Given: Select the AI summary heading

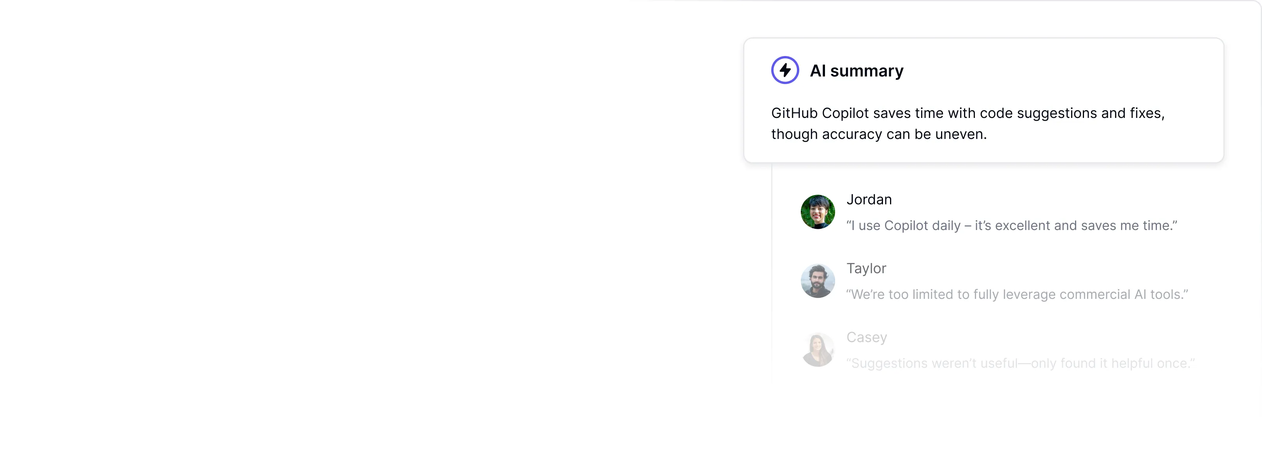Looking at the screenshot, I should [x=857, y=71].
